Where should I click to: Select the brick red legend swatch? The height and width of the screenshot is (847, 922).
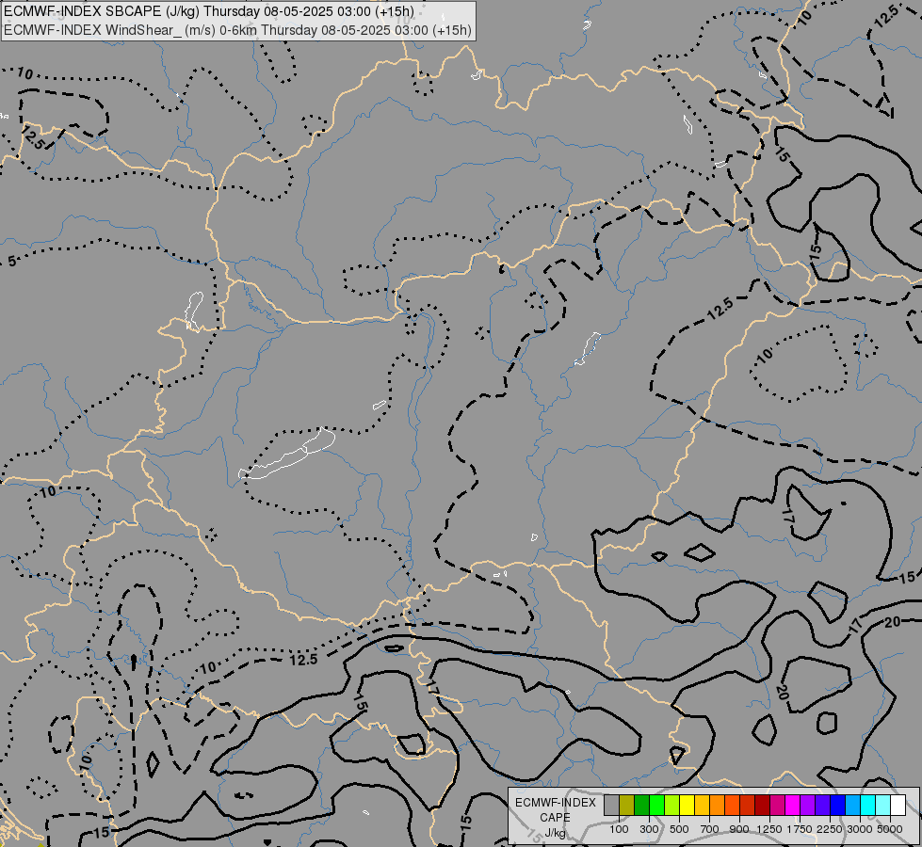click(x=748, y=806)
